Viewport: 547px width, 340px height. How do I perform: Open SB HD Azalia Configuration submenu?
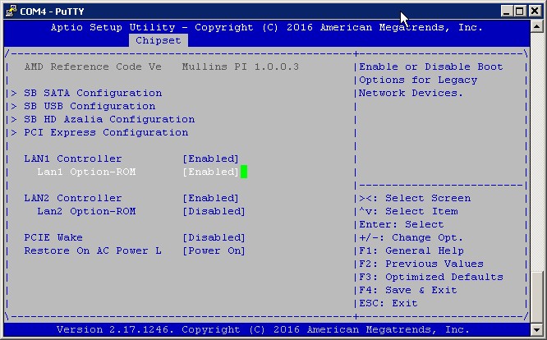(109, 120)
